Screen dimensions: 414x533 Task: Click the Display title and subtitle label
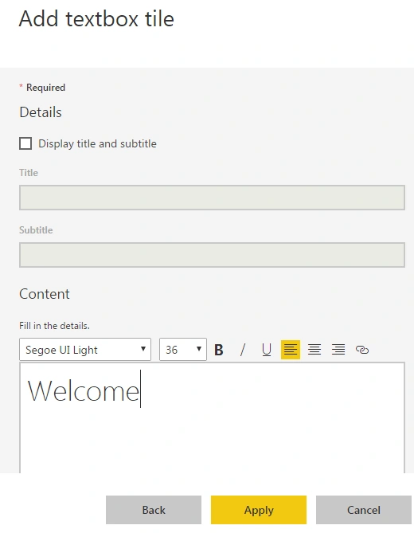(97, 143)
